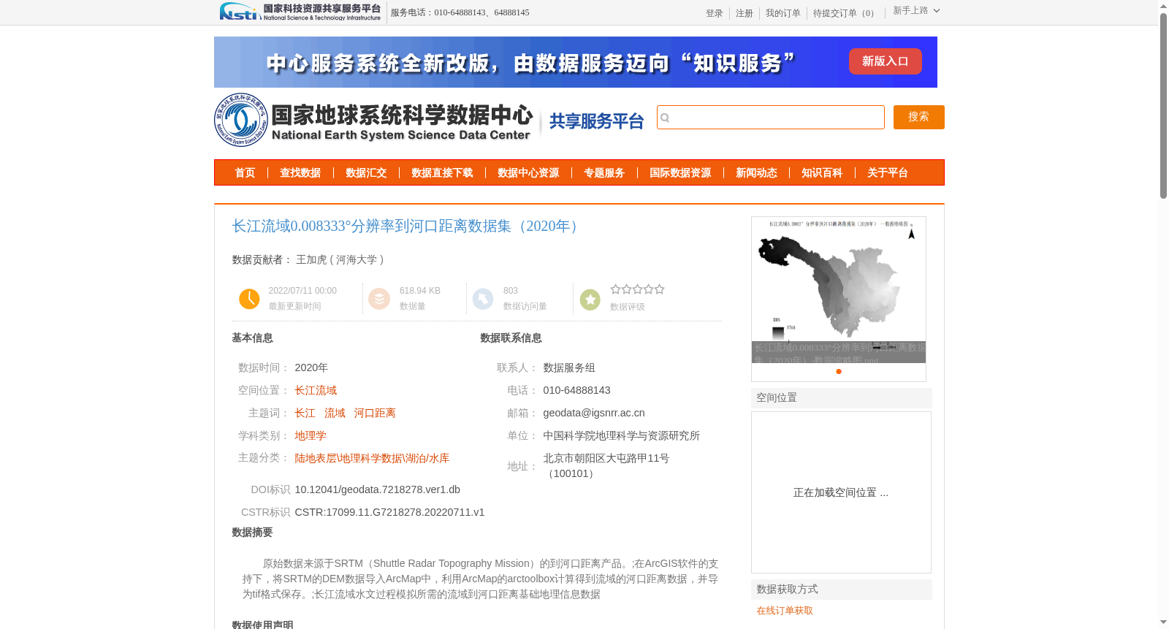
Task: Open the 首页 menu item
Action: [x=245, y=173]
